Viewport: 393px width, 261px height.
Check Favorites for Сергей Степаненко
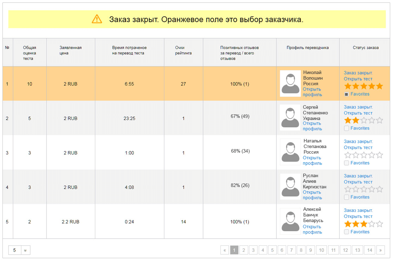(346, 128)
